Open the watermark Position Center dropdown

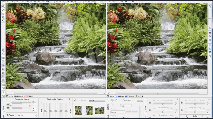pos(117,112)
